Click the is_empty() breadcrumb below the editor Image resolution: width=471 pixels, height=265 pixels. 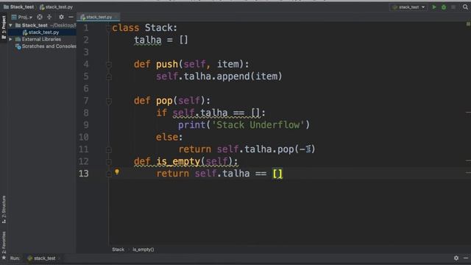(144, 250)
